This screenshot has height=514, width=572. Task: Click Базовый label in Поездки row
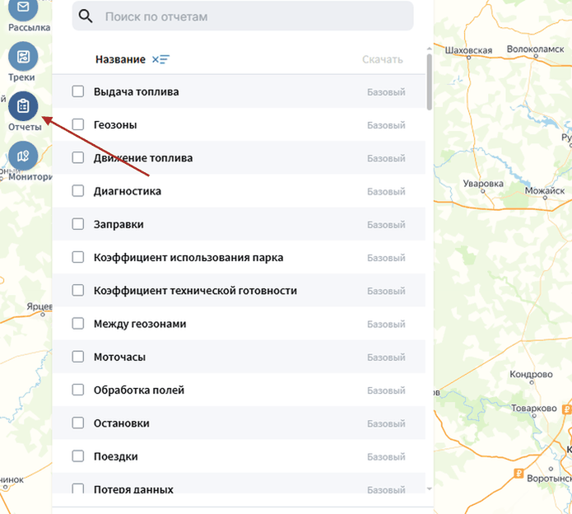tap(386, 456)
